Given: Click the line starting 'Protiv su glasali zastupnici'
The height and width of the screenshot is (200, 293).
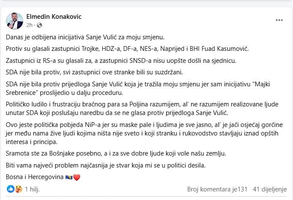Looking at the screenshot, I should pyautogui.click(x=127, y=49).
